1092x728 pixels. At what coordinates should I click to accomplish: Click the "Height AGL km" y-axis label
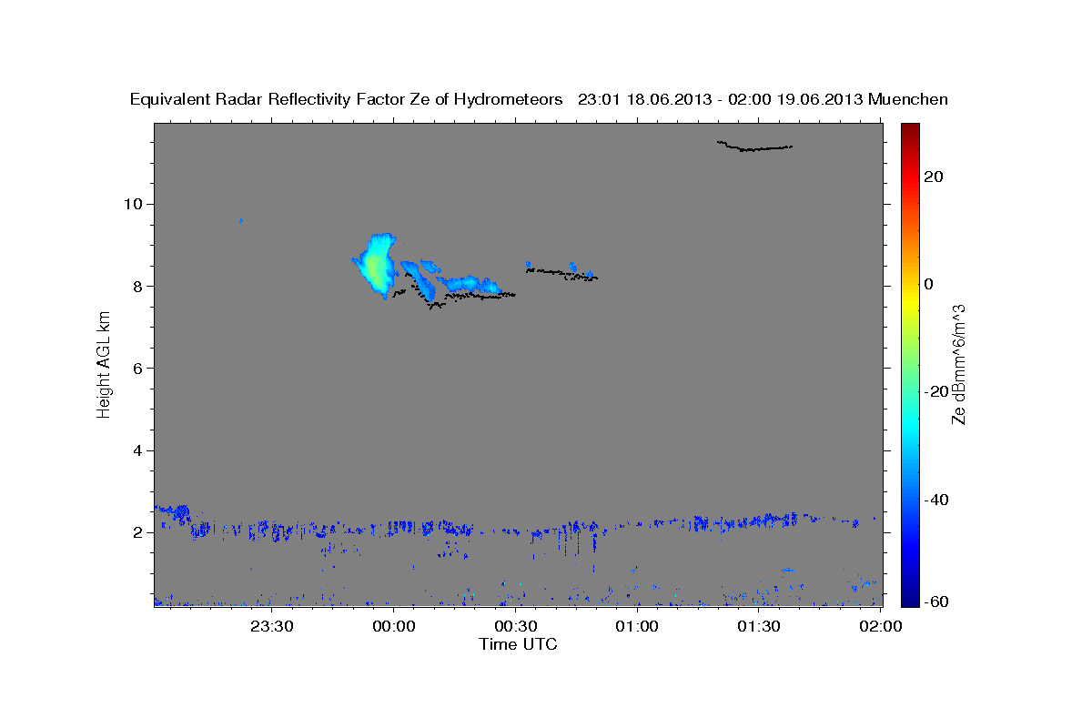pos(104,364)
